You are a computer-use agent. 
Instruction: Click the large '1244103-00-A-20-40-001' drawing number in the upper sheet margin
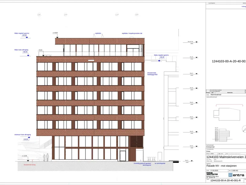tap(229, 61)
